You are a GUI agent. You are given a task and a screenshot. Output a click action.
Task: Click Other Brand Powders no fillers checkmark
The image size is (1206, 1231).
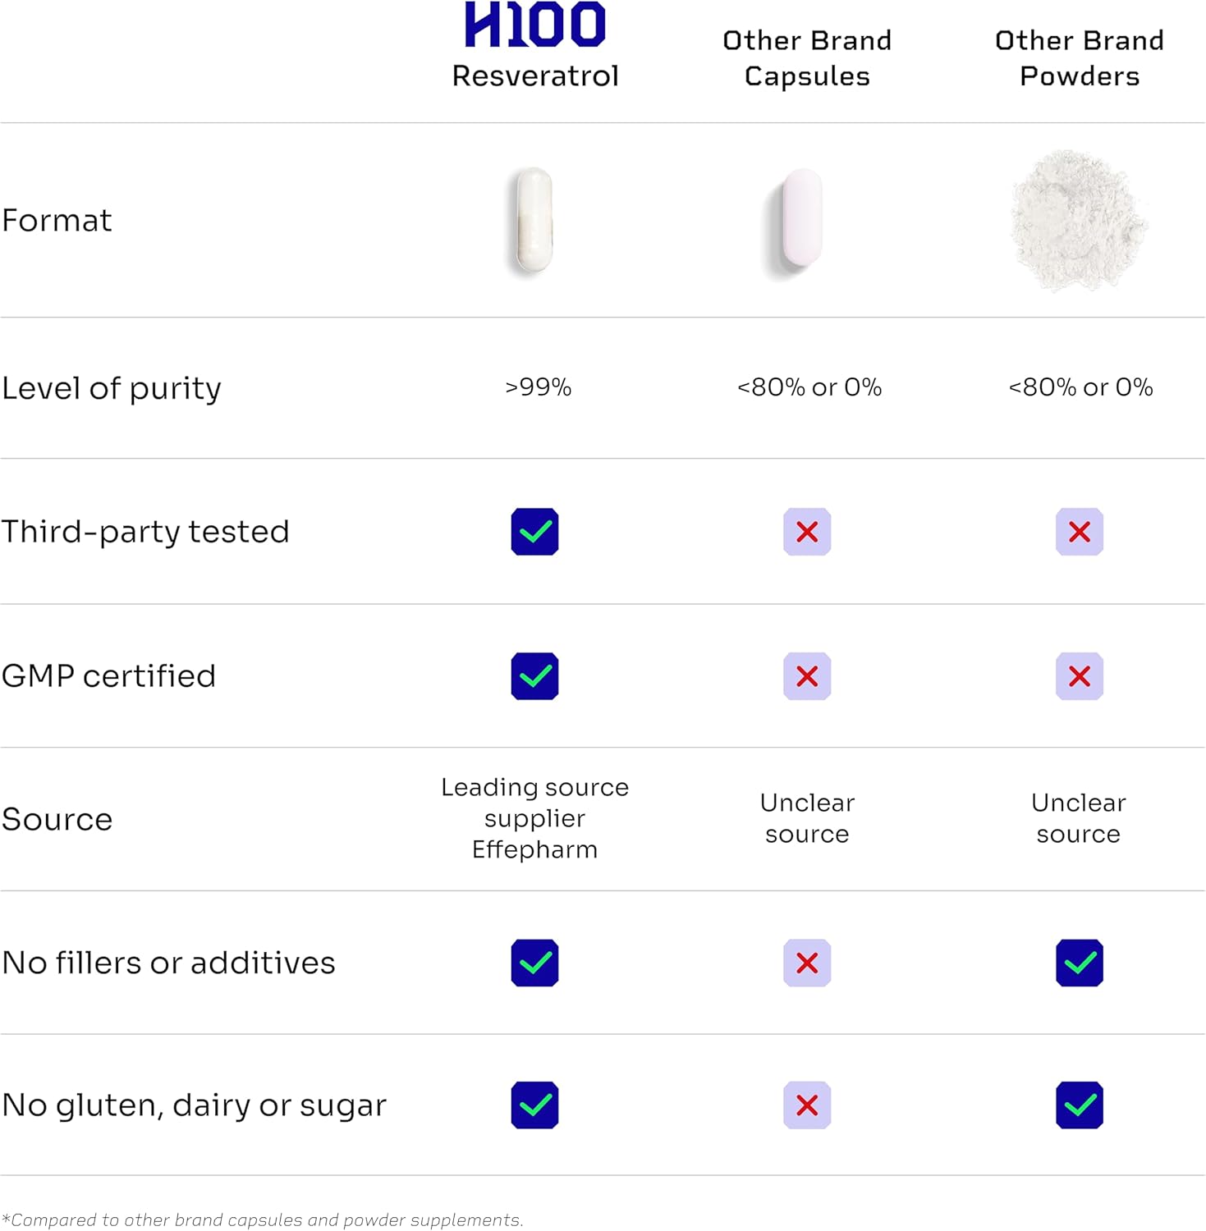coord(1079,963)
